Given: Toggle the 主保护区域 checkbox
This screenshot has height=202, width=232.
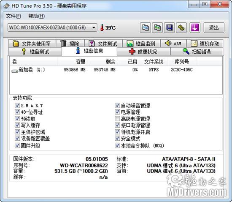Looking at the screenshot, I should [17, 132].
